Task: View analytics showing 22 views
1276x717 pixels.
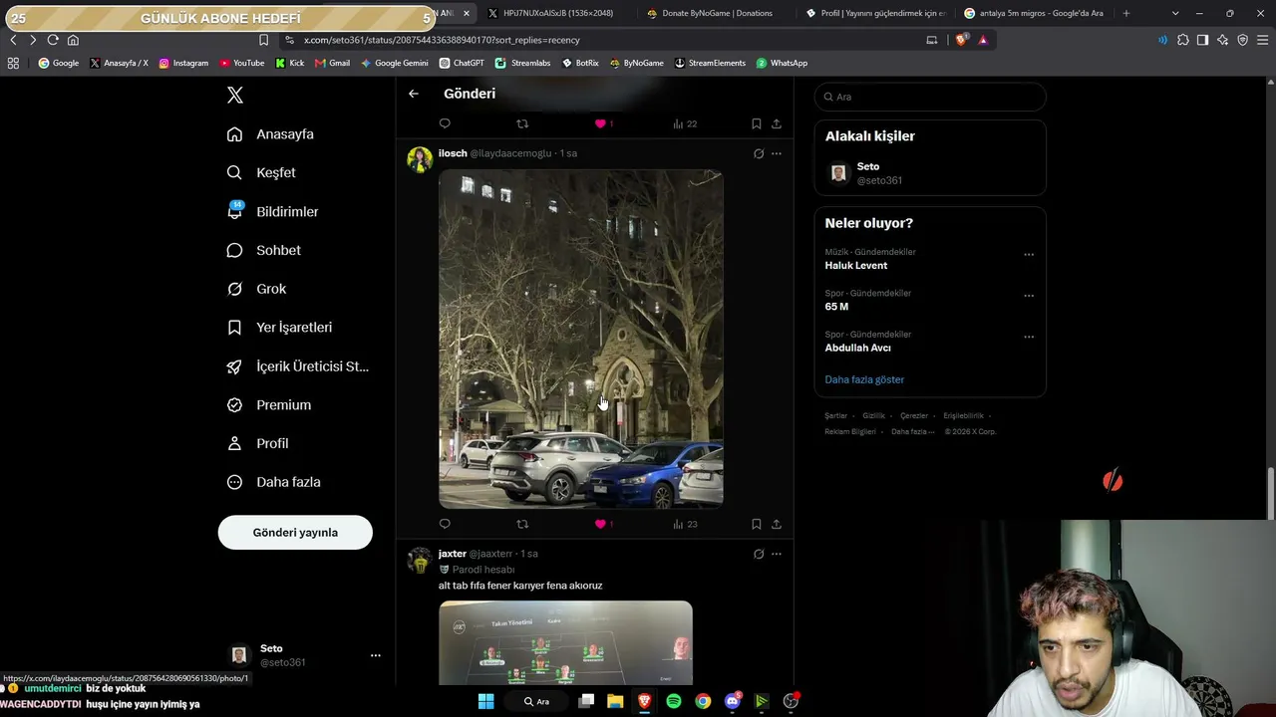Action: 685,123
